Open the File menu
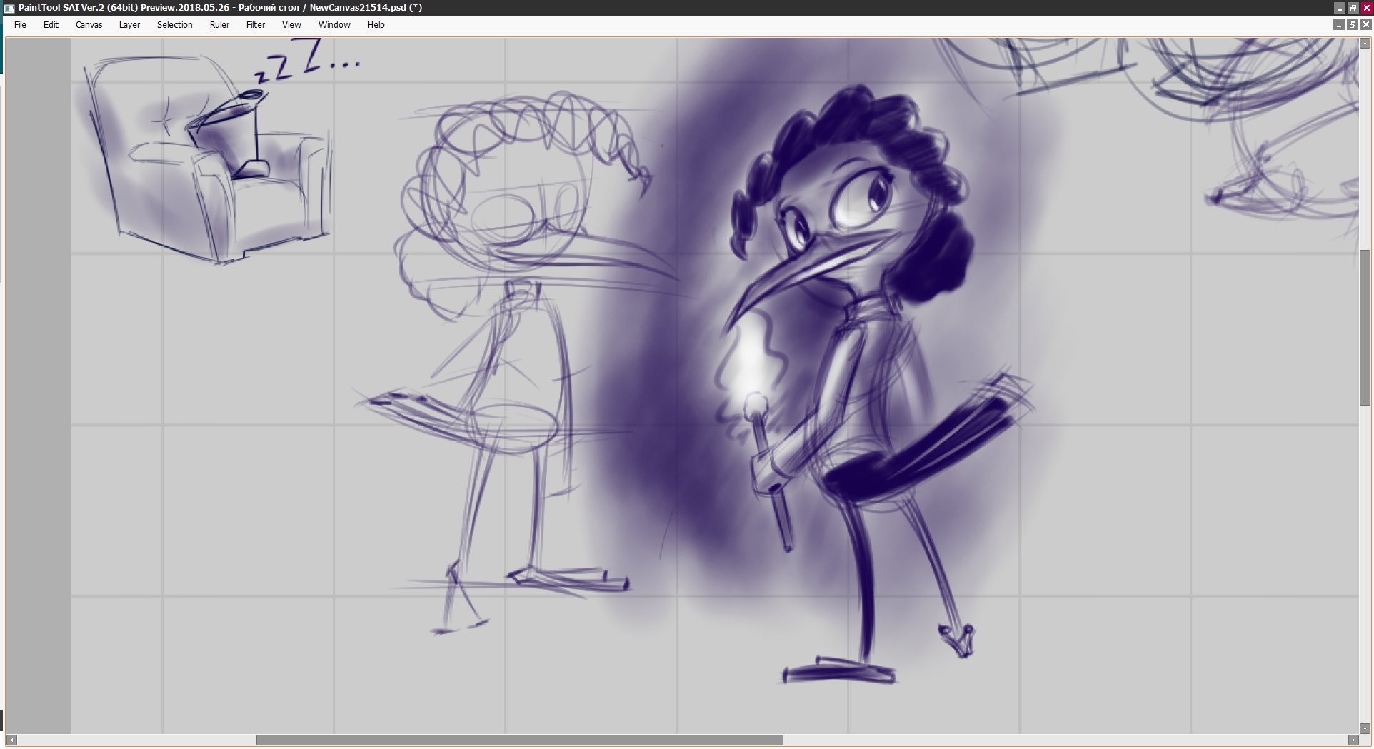 coord(20,24)
